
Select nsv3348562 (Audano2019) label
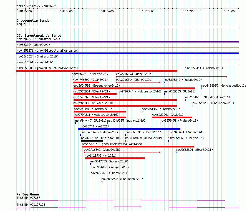click(99, 132)
